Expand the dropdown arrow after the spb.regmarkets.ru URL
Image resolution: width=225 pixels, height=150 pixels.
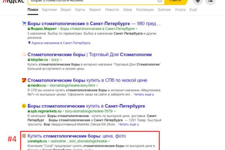pos(115,111)
